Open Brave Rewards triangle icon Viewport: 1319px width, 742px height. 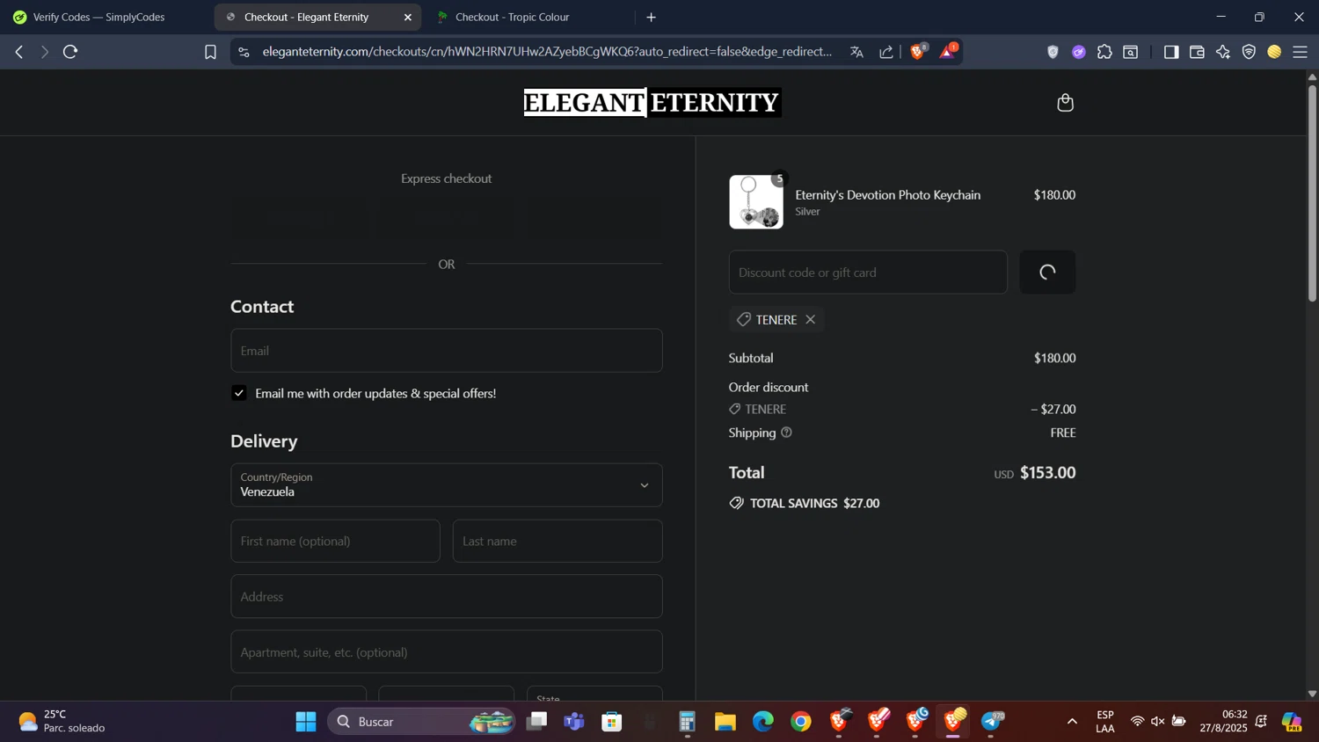click(948, 52)
